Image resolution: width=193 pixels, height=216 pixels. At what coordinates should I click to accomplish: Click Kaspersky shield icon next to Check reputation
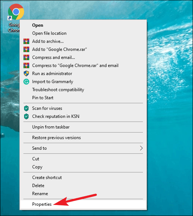pos(26,116)
